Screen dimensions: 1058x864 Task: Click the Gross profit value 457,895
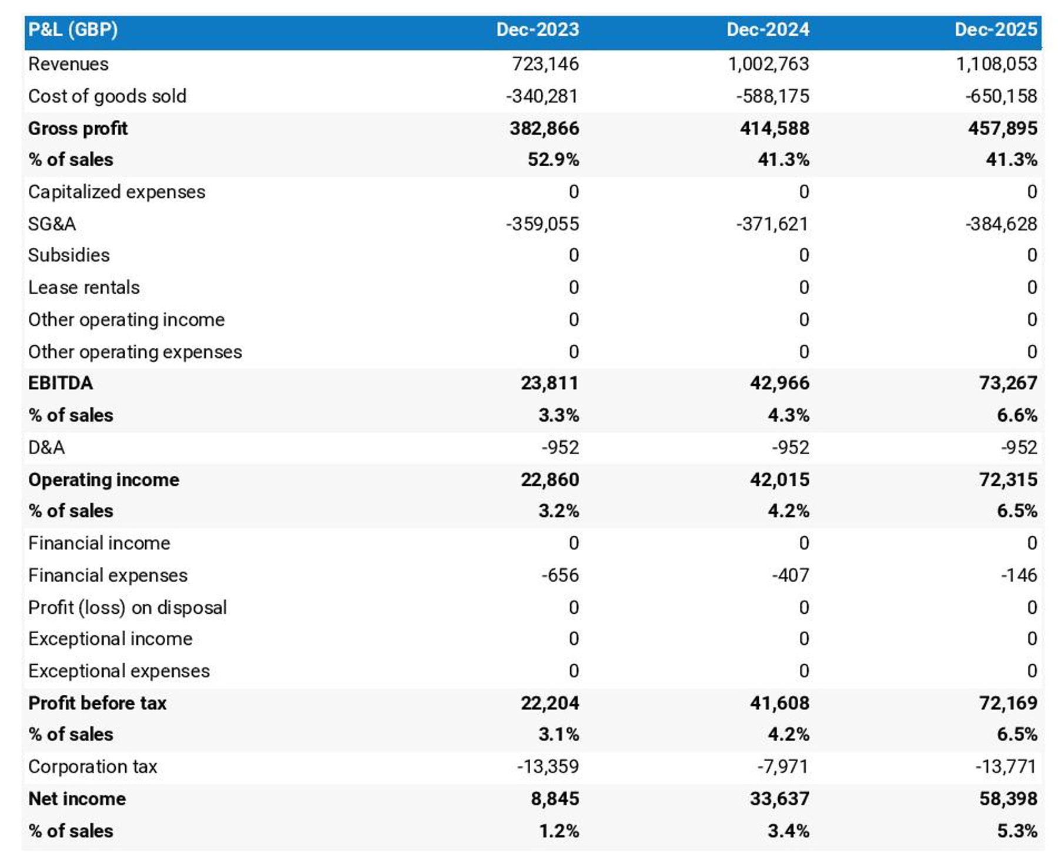1002,129
